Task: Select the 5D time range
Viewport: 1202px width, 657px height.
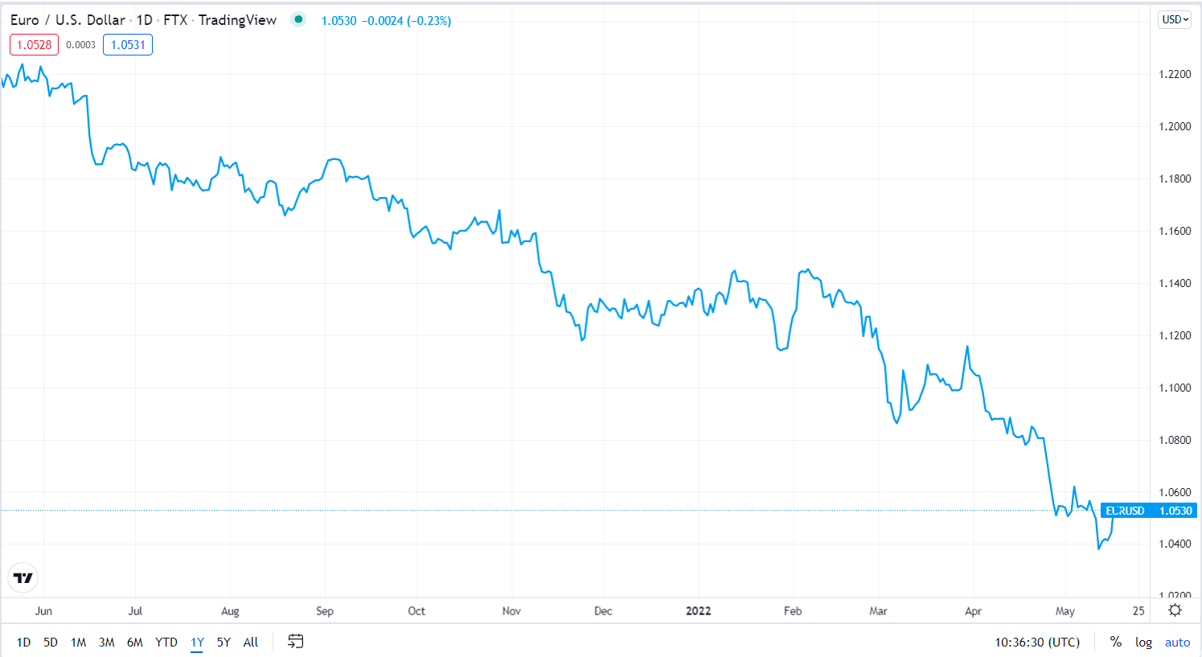Action: click(x=51, y=642)
